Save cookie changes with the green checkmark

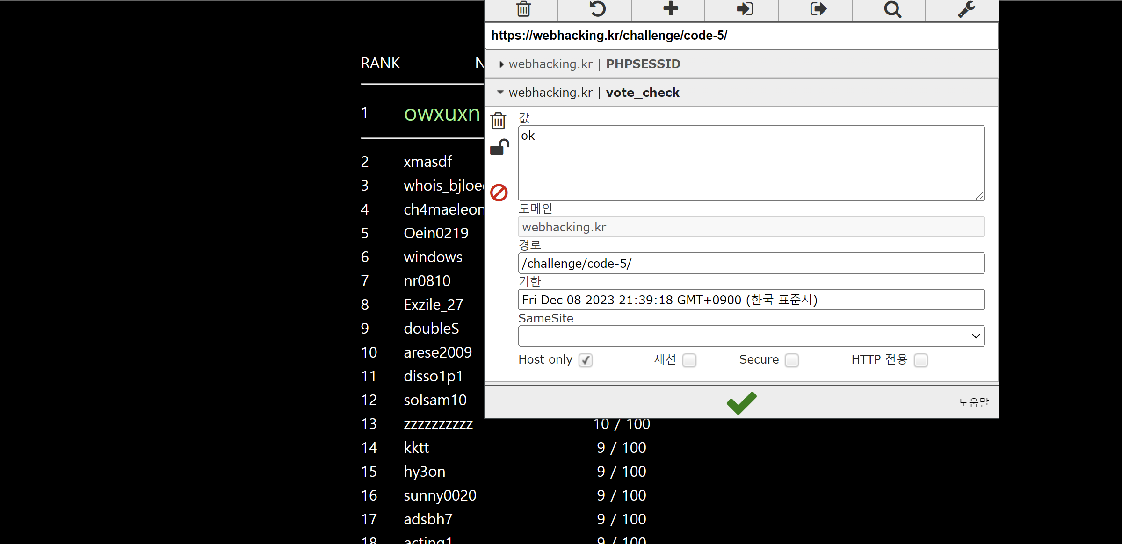(x=741, y=402)
